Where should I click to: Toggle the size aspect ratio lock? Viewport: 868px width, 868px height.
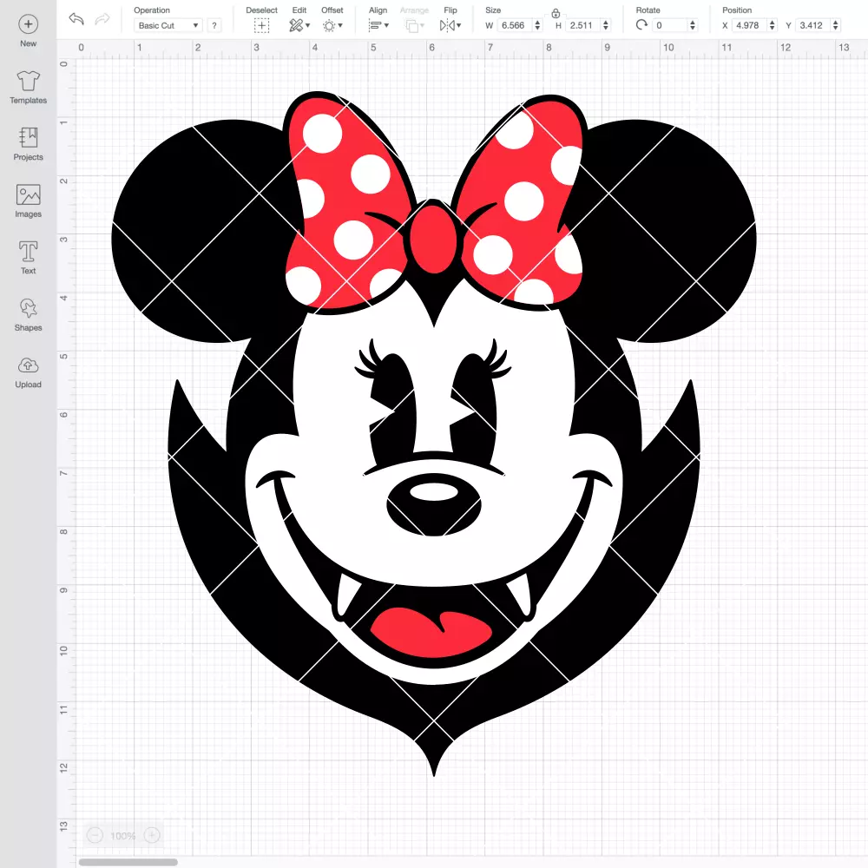coord(556,13)
